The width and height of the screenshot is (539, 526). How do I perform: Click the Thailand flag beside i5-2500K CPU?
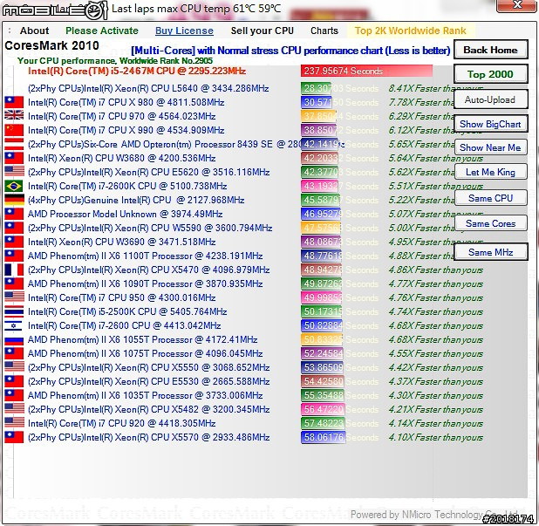pos(14,311)
